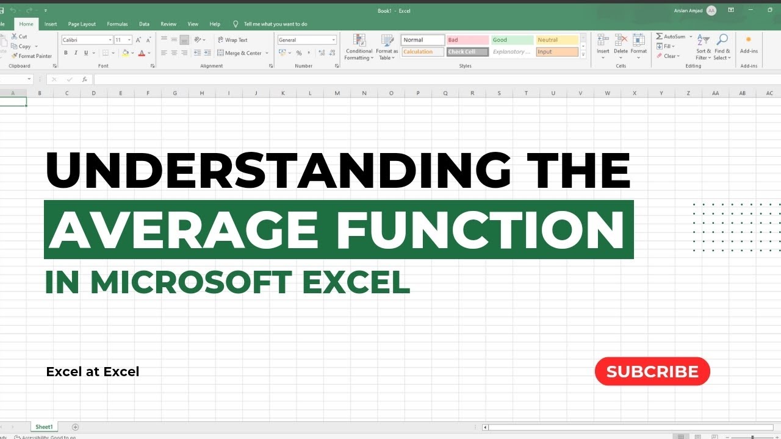Open the Conditional Formatting menu
781x439 pixels.
359,47
